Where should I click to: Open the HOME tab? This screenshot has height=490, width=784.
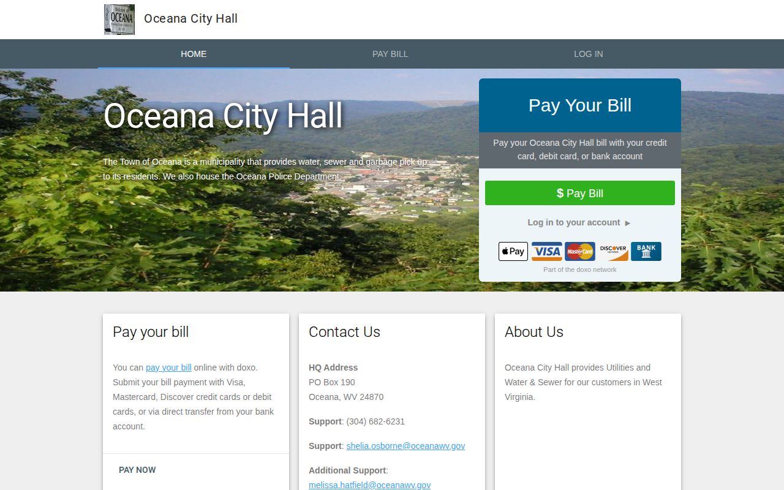(x=194, y=54)
